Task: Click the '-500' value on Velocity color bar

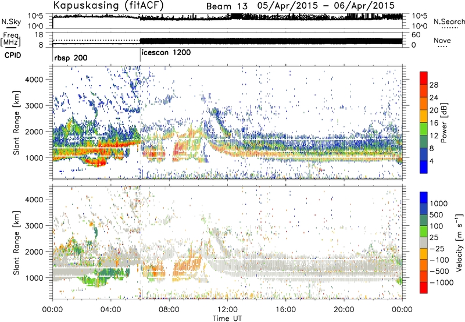Action: [x=439, y=271]
